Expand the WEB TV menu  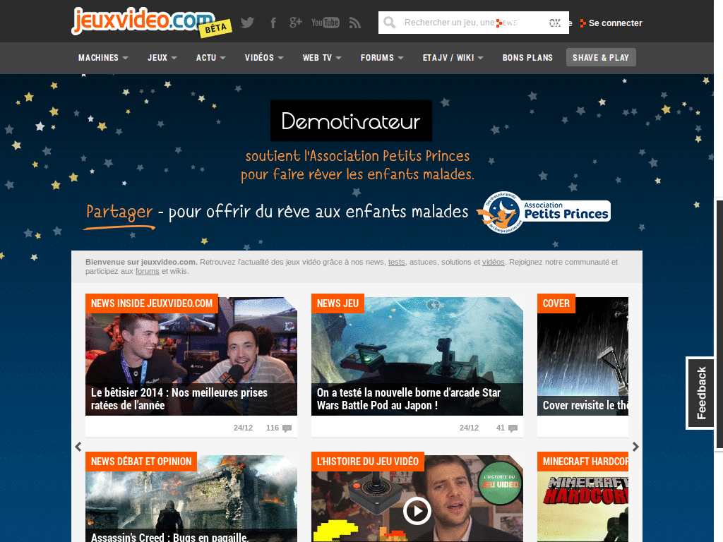point(322,58)
